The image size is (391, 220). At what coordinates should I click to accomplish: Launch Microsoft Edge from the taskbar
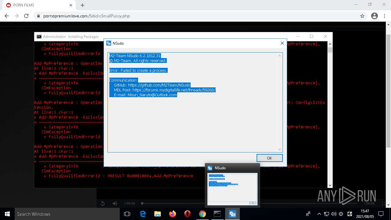pyautogui.click(x=143, y=214)
